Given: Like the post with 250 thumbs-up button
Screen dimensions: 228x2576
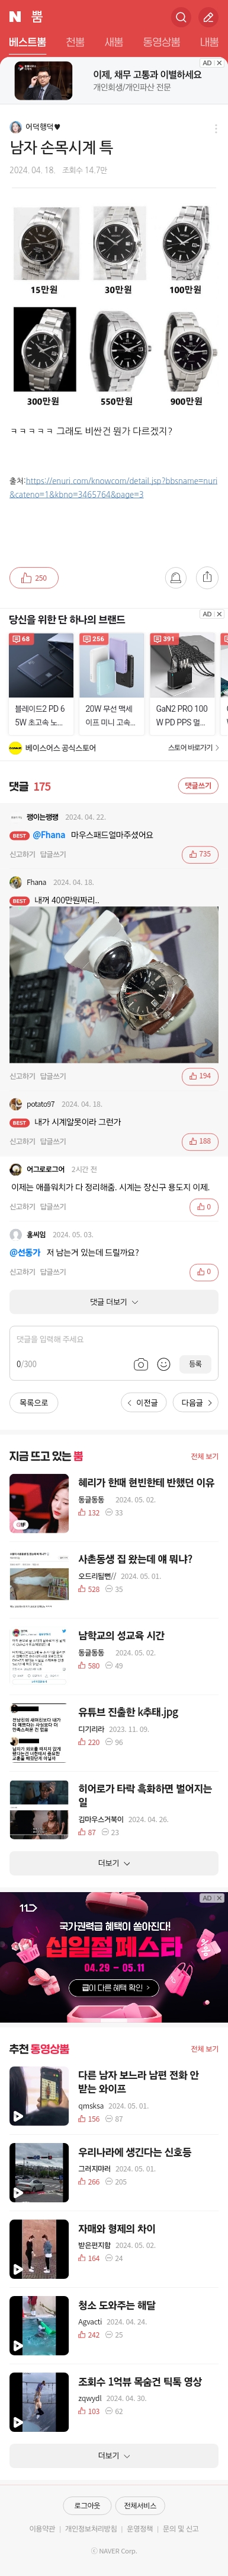Looking at the screenshot, I should pos(34,578).
